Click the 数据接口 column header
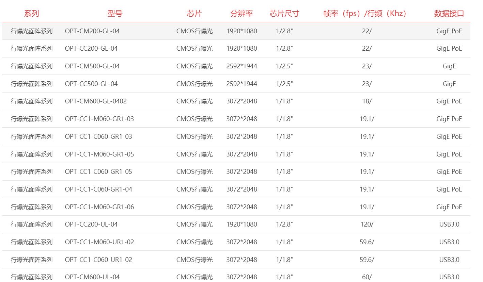 coord(449,14)
